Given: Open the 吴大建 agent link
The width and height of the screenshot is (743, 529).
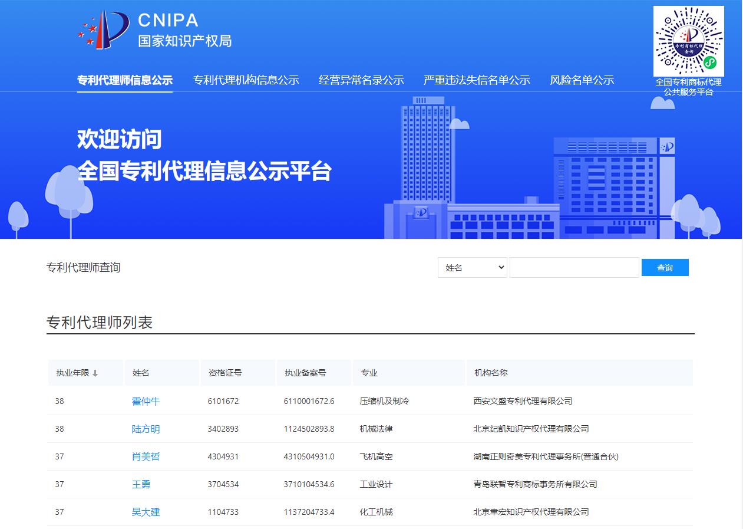Looking at the screenshot, I should (x=146, y=512).
